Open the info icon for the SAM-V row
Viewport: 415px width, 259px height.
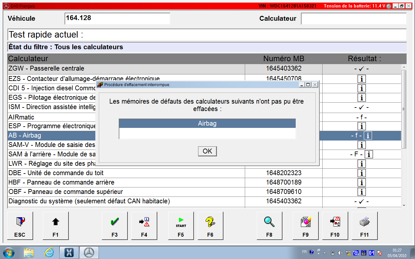point(362,145)
